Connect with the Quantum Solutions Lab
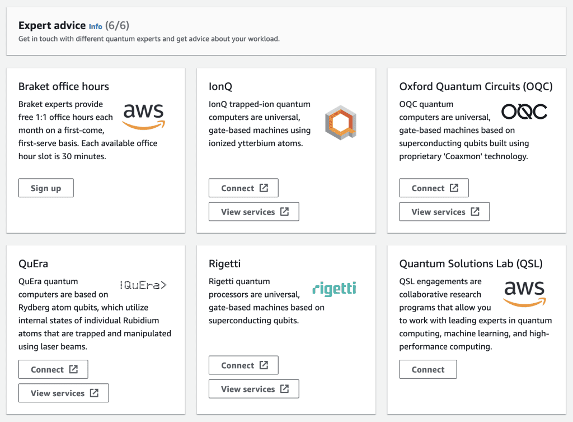The image size is (573, 422). point(428,369)
